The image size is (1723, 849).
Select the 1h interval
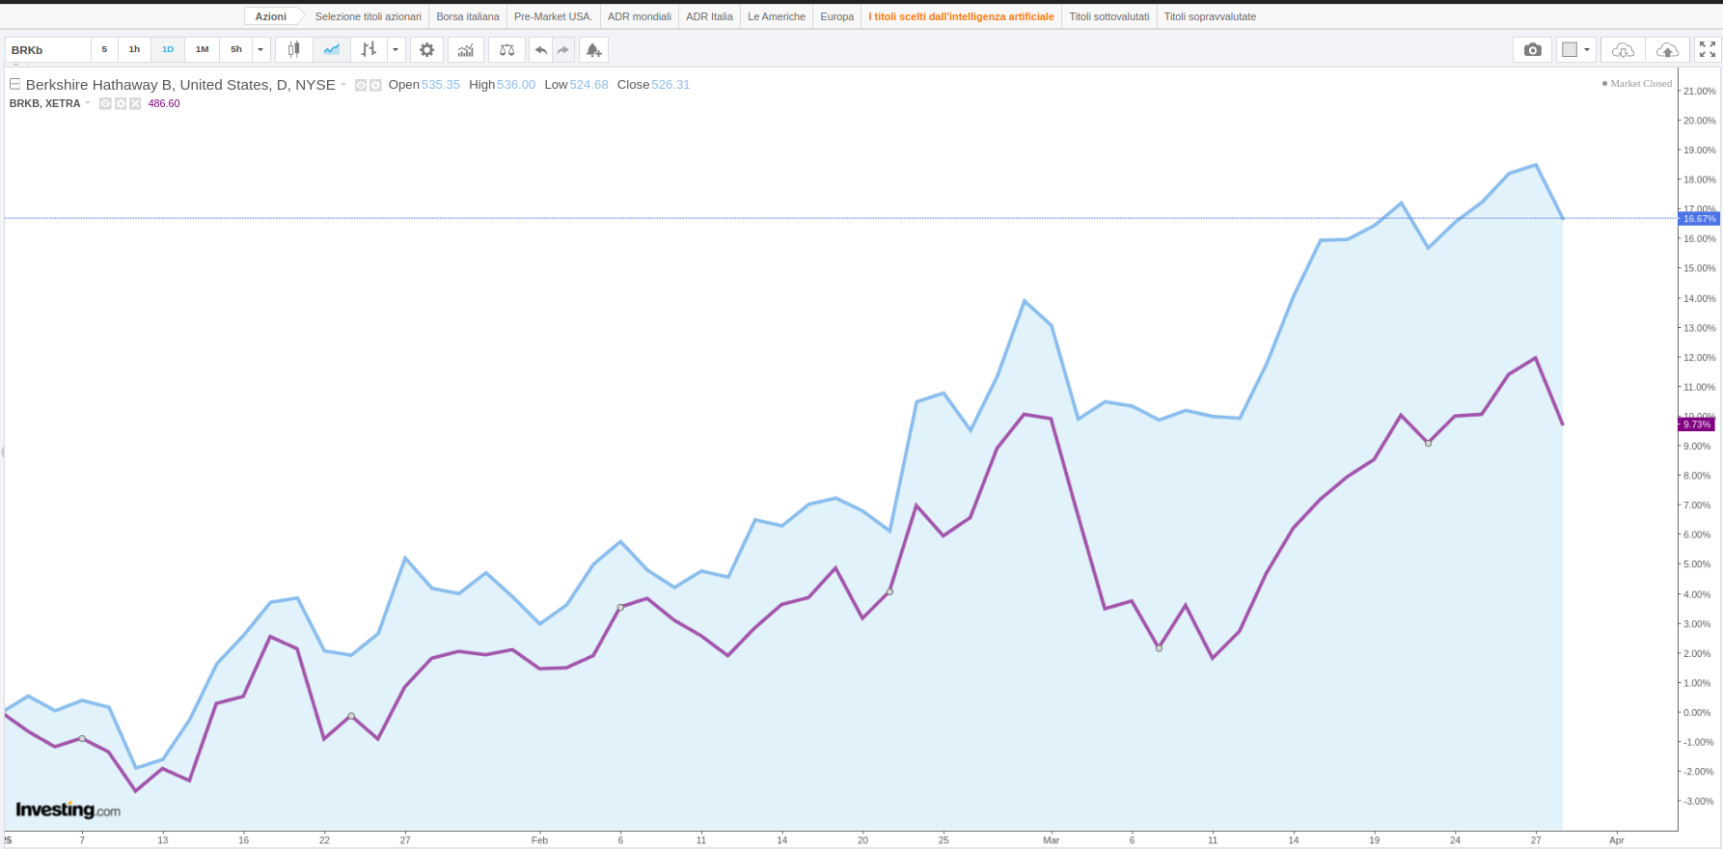[x=134, y=49]
